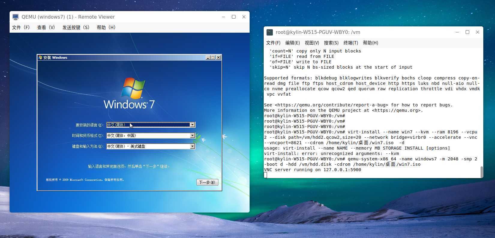Click the terminal title 'root@kylin-W515-PGUV-WBY0: /vm'

(318, 32)
